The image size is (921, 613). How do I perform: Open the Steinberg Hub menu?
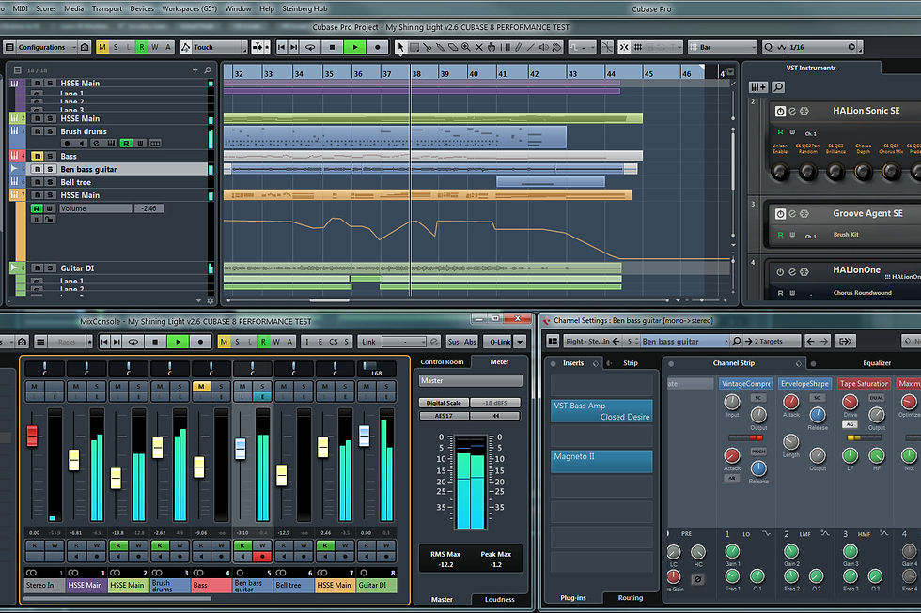coord(304,8)
